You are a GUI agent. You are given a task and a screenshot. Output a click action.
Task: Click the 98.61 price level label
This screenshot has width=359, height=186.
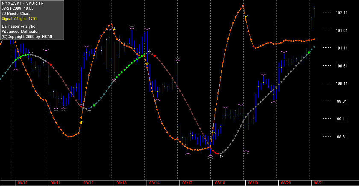coord(341,137)
